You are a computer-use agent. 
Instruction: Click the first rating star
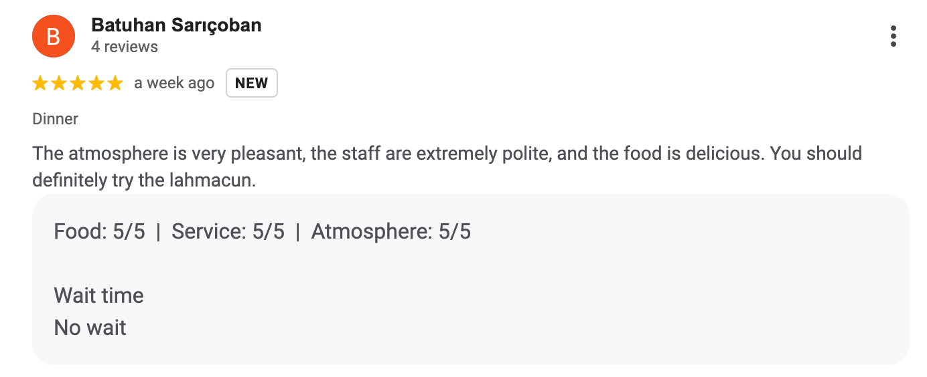click(x=40, y=84)
